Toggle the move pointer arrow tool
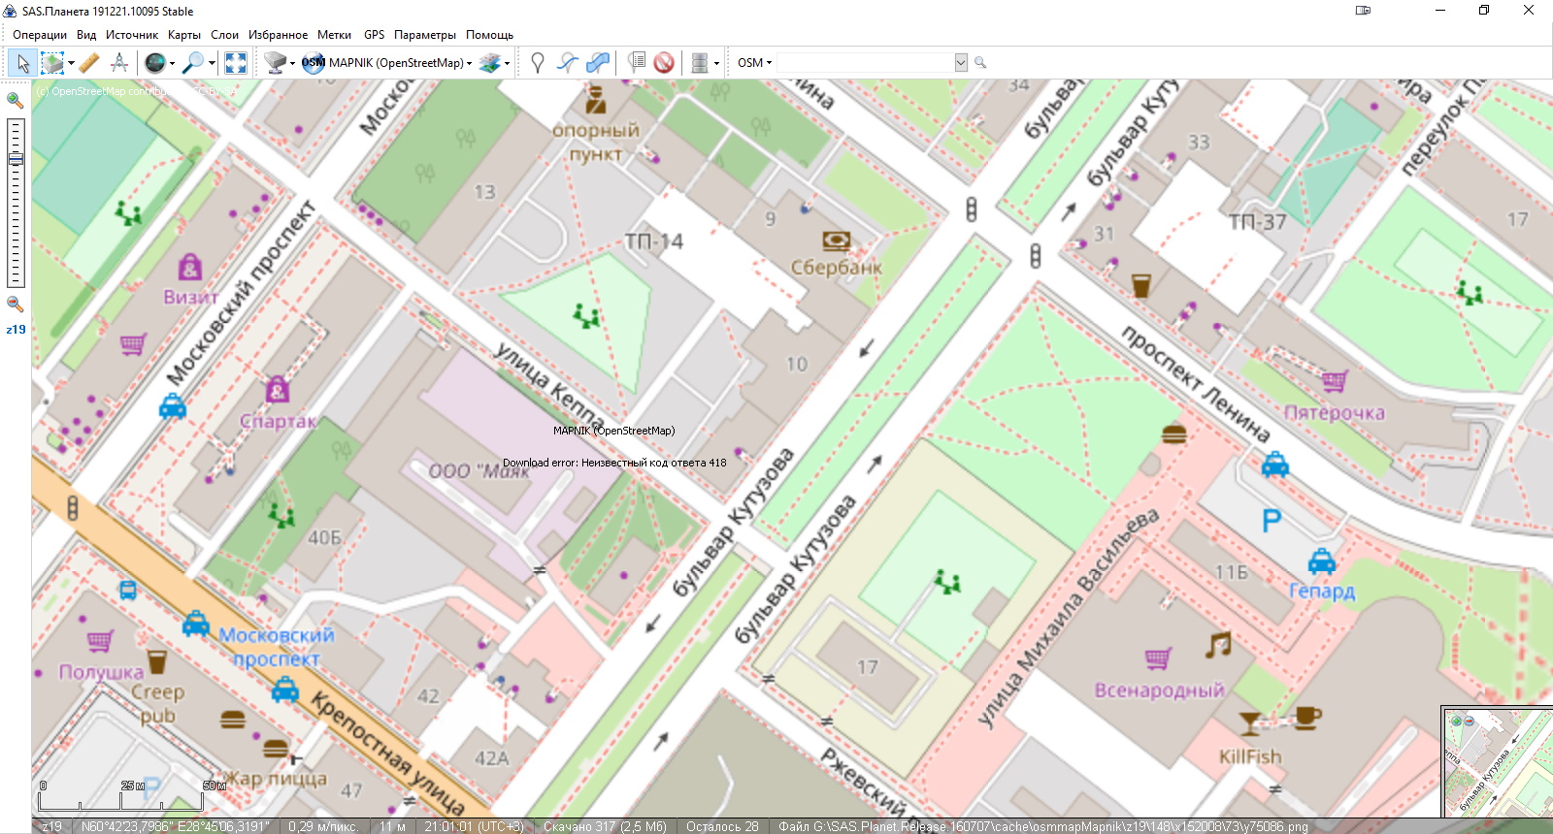Viewport: 1553px width, 834px height. click(x=22, y=63)
